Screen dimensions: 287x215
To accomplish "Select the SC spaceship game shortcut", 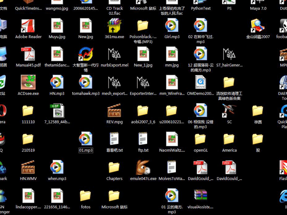I will click(229, 111).
